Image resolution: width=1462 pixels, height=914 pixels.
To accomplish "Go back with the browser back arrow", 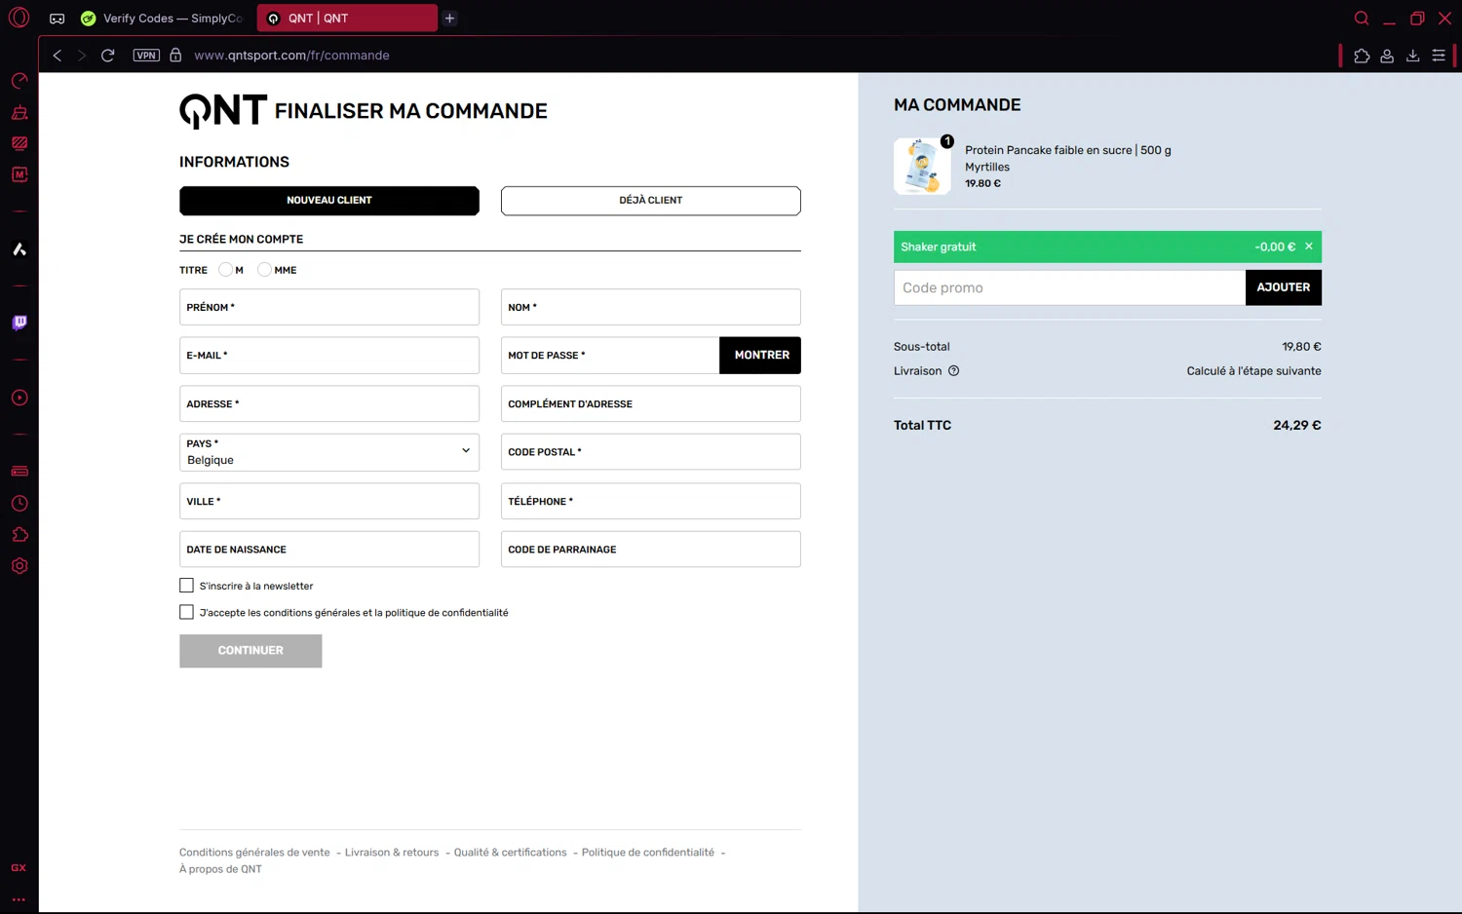I will coord(58,56).
